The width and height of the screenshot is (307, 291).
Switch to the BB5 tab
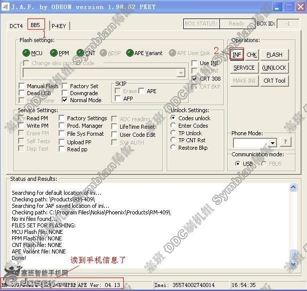pos(36,25)
